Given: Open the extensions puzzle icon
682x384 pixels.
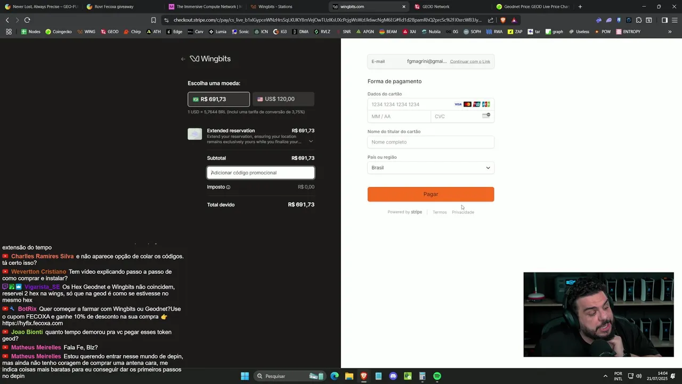Looking at the screenshot, I should (x=639, y=20).
